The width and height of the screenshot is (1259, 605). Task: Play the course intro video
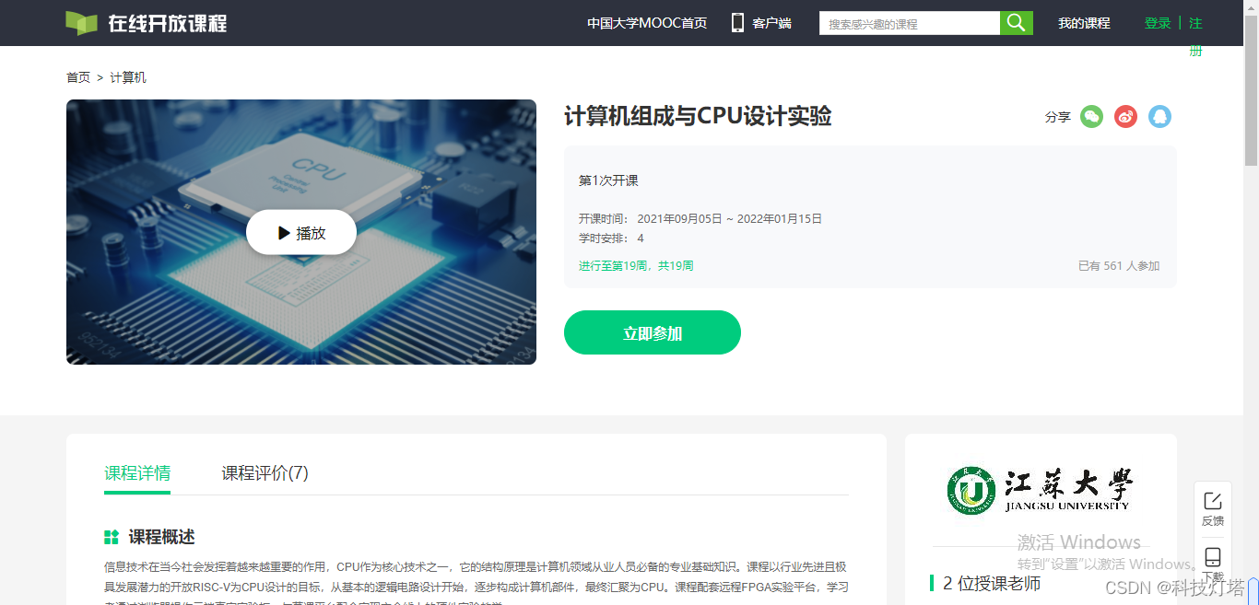[300, 232]
